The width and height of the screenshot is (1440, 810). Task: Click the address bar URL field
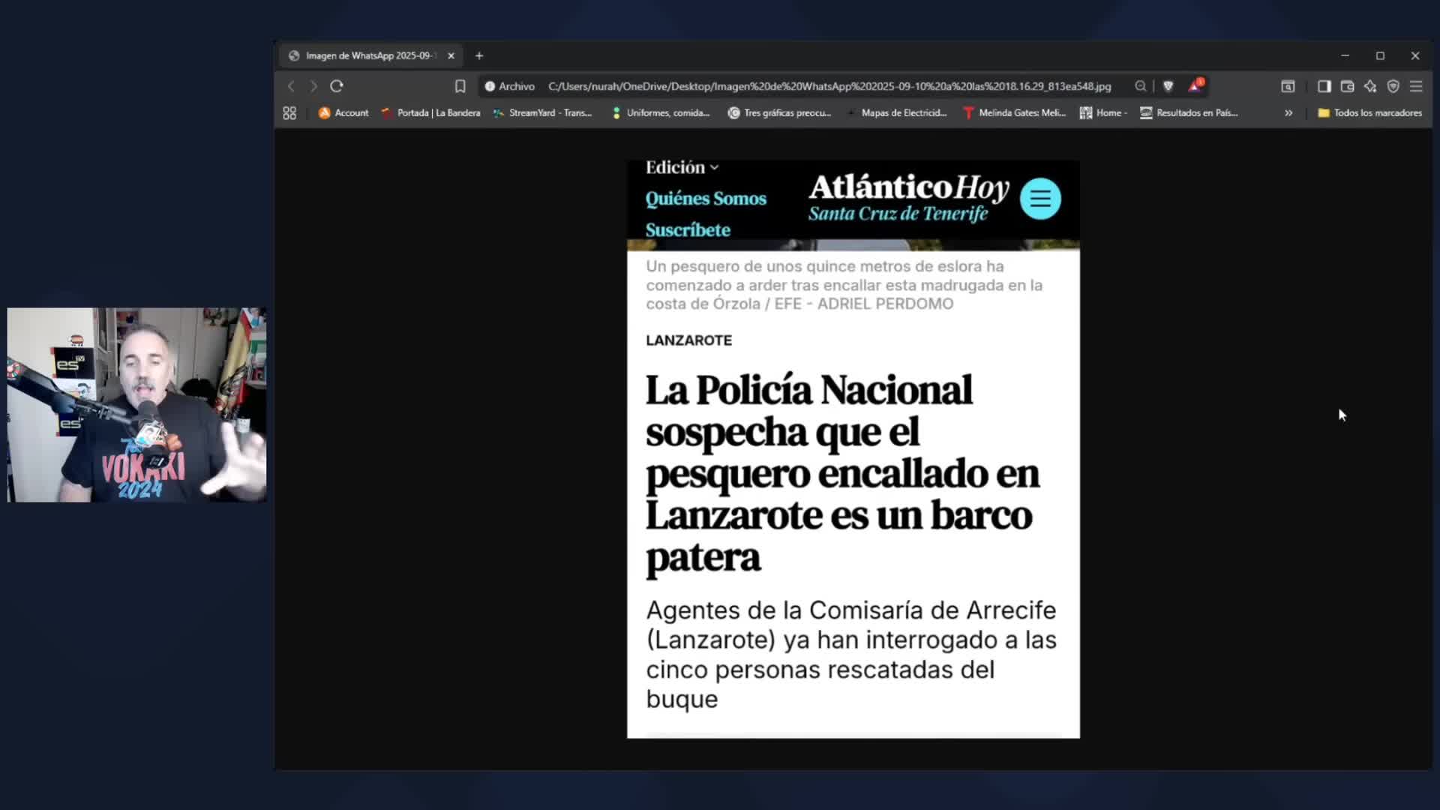tap(829, 86)
